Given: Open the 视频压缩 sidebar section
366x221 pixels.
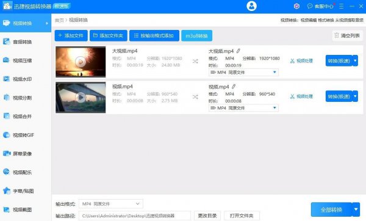Looking at the screenshot, I should coord(26,60).
